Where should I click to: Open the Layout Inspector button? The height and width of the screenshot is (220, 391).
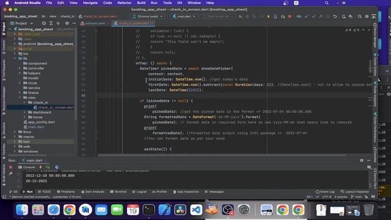(355, 192)
